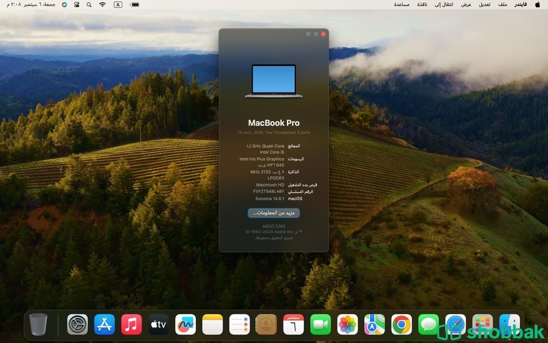Click the الرقم التسلسلي (Serial Number) label
The height and width of the screenshot is (343, 548).
(x=300, y=192)
